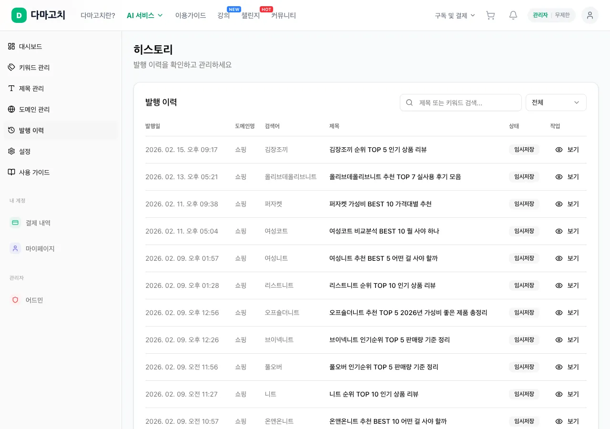
Task: Click the 마이페이지 person icon
Action: 15,248
